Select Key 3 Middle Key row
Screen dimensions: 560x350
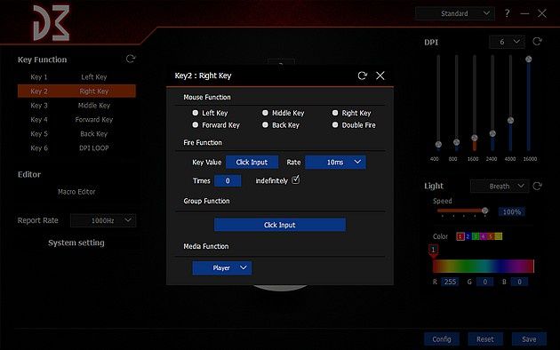tap(76, 106)
